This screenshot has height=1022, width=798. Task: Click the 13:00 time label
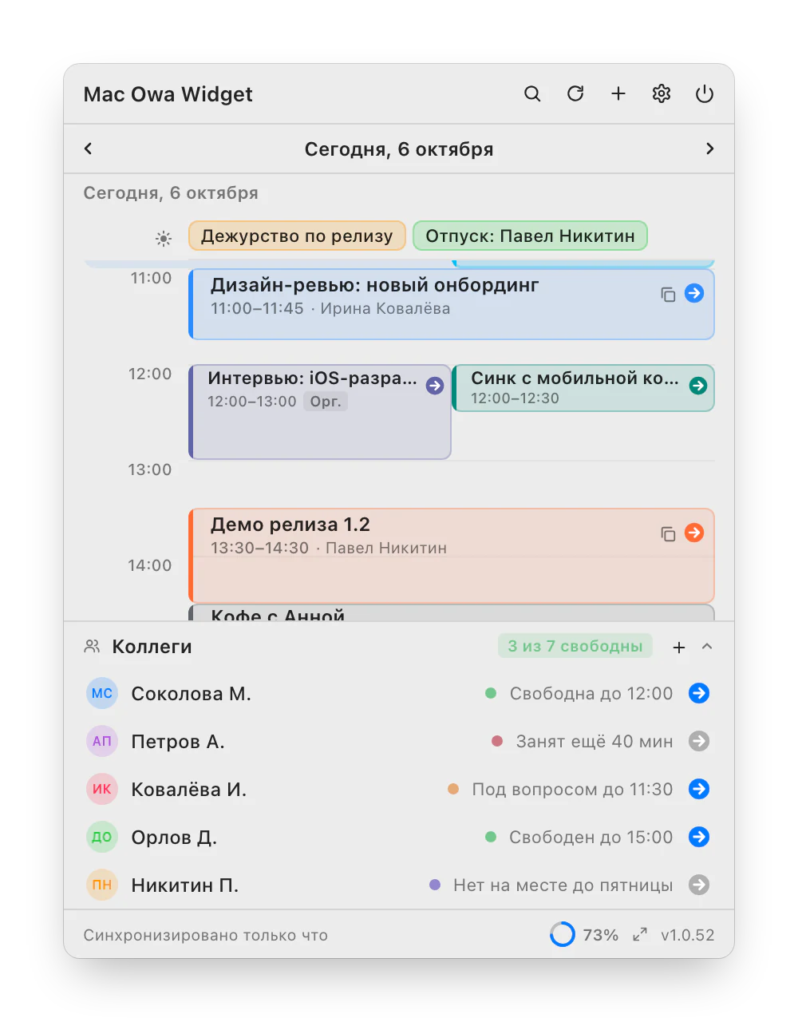pos(150,469)
